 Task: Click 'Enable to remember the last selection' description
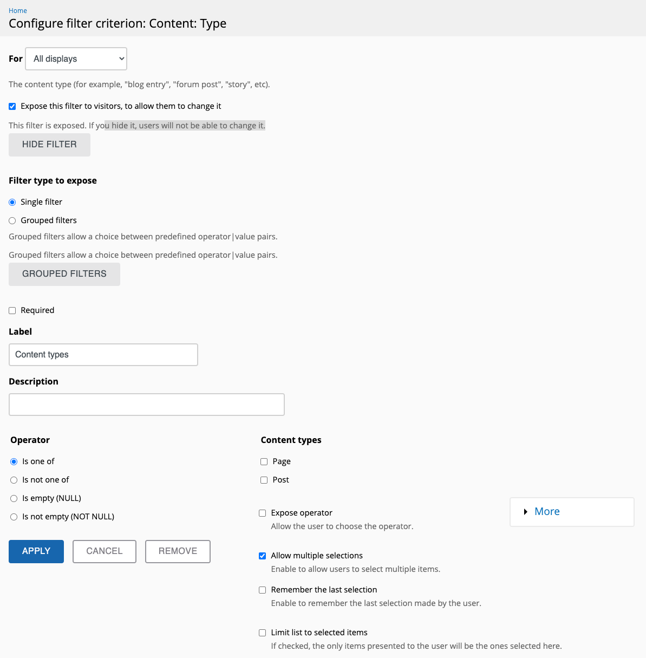tap(376, 603)
